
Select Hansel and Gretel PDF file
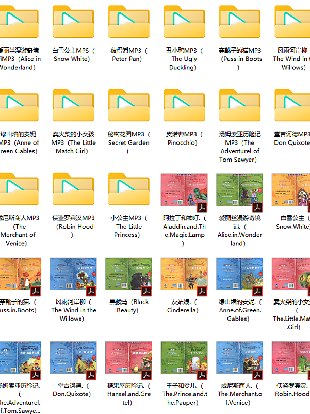point(129,360)
